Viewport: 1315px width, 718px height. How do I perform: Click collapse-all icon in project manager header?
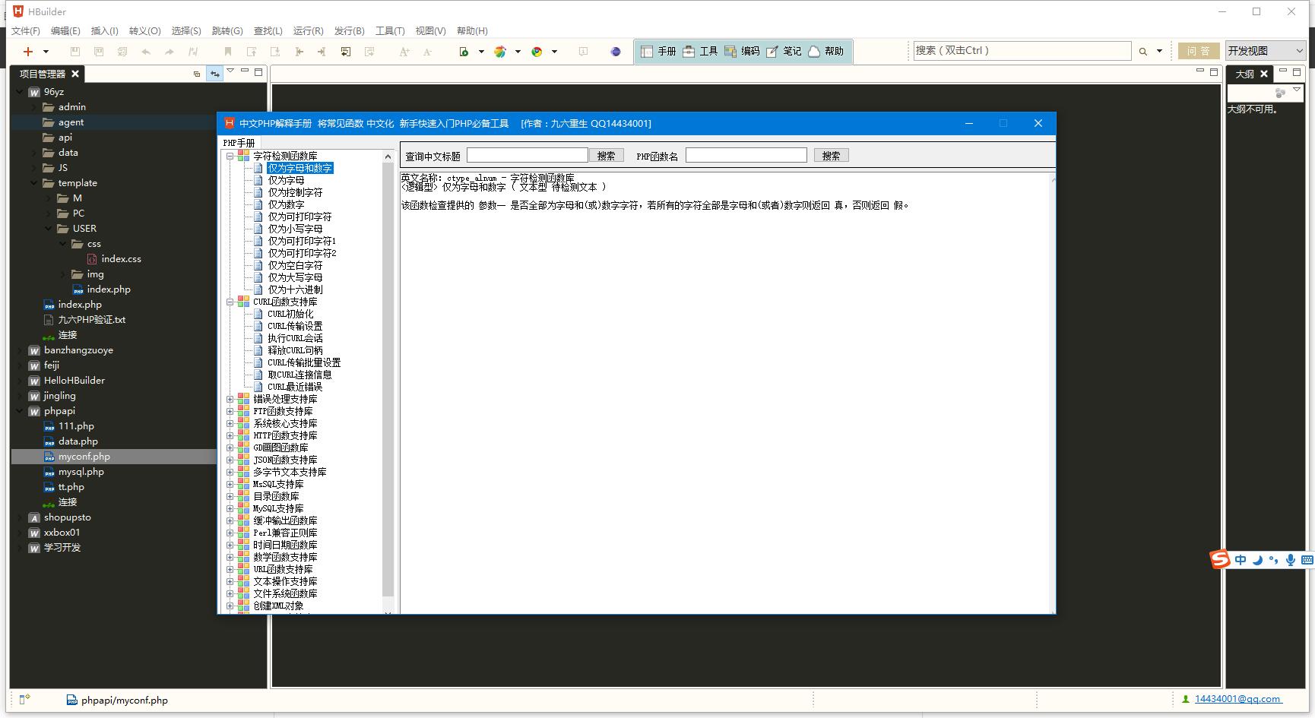[x=197, y=74]
